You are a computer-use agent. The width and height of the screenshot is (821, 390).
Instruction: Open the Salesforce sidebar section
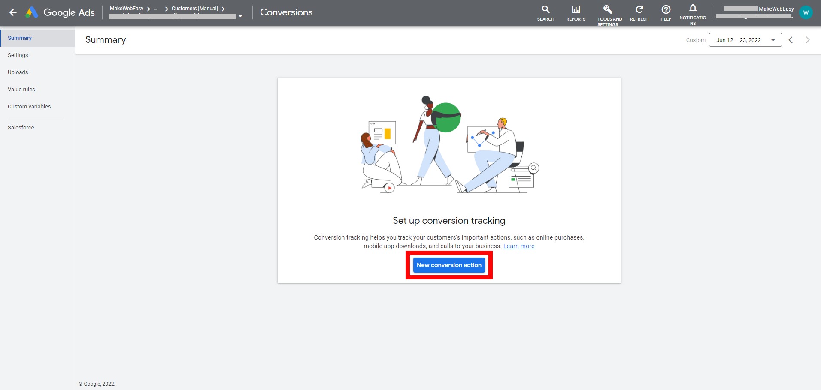(21, 127)
